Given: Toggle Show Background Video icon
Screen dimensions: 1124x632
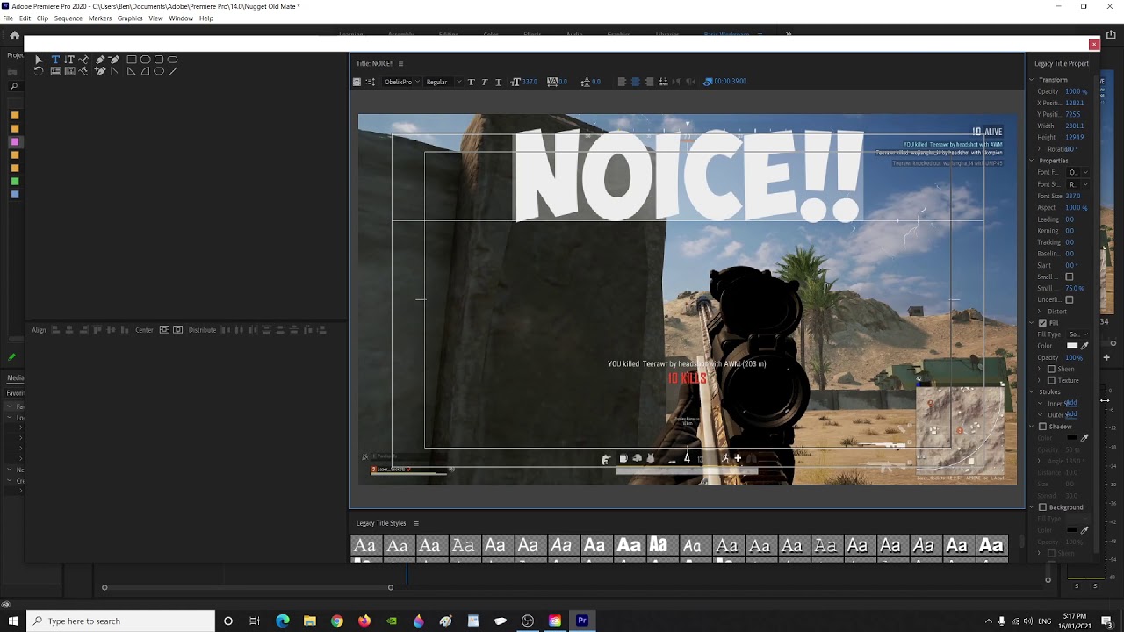Looking at the screenshot, I should [x=707, y=82].
